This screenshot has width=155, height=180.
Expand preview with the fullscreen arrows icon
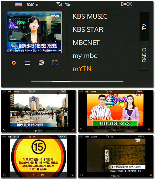tap(55, 63)
